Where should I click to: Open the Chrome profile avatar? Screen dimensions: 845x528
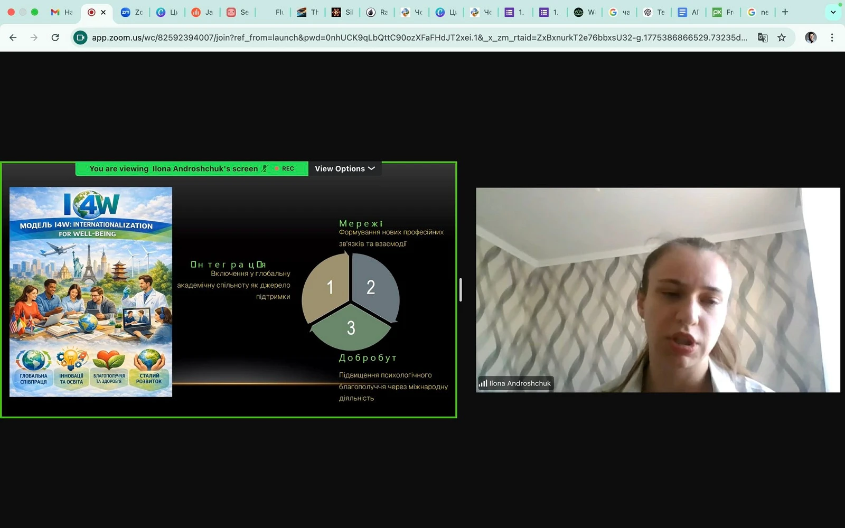(811, 37)
